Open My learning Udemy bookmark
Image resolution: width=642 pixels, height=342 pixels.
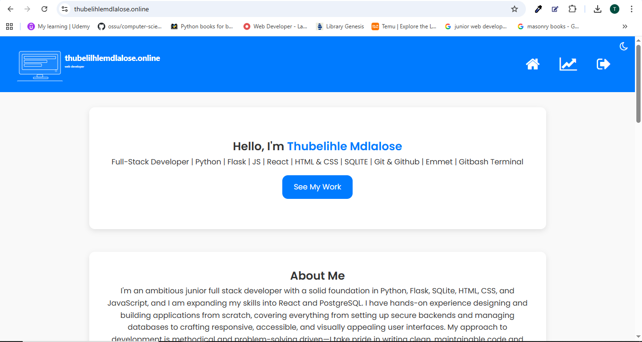[x=59, y=26]
